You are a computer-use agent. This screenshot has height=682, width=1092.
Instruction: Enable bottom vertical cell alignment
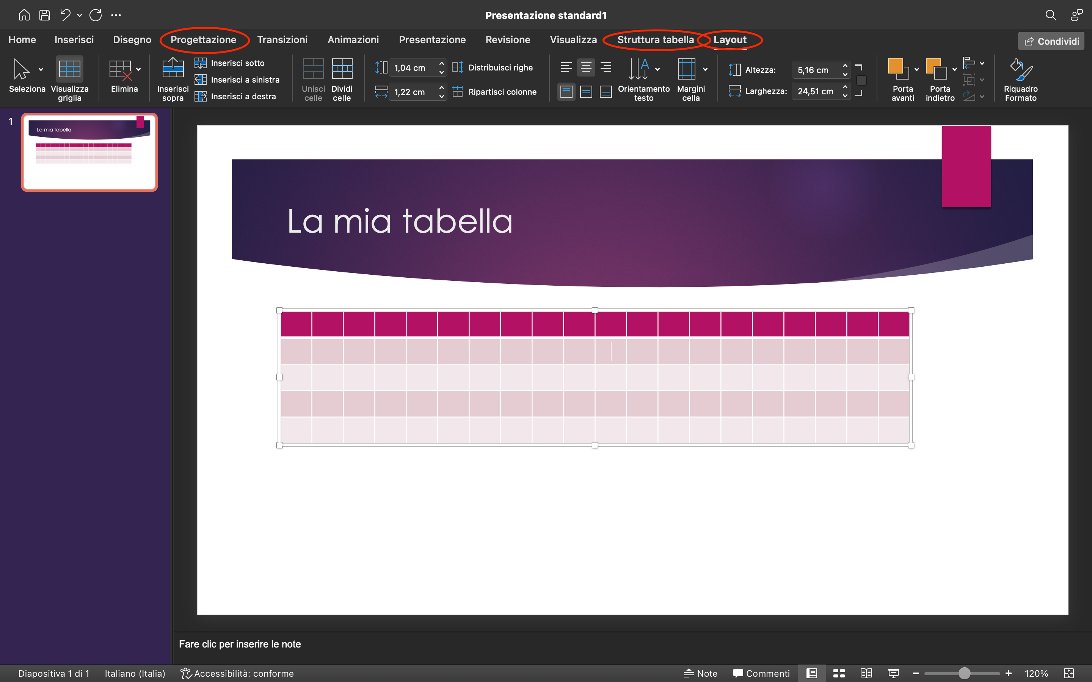coord(606,91)
